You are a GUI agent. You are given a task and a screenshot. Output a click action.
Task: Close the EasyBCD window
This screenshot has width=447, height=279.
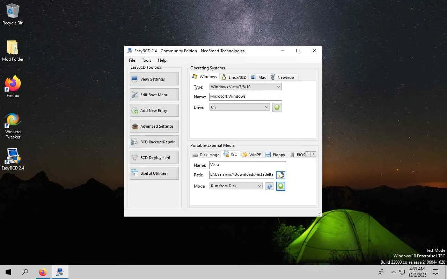[314, 51]
